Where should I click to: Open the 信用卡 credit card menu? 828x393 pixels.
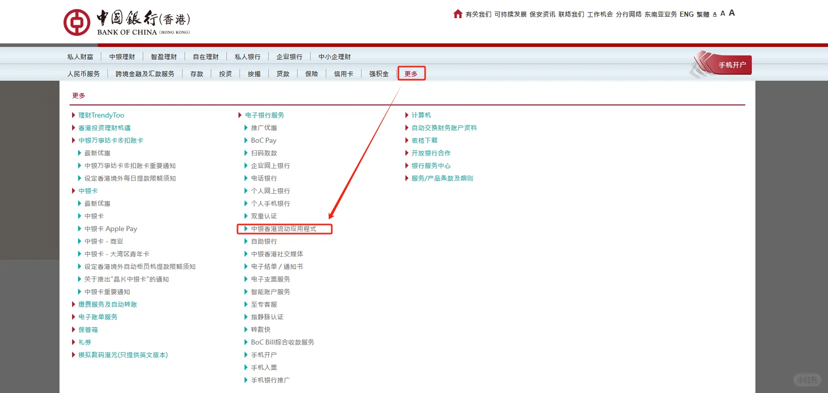click(343, 74)
